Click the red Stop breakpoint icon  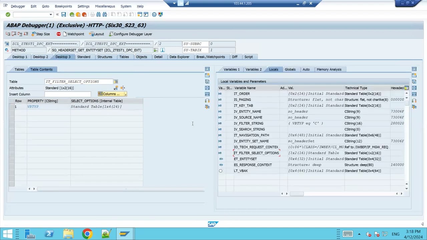(x=59, y=34)
